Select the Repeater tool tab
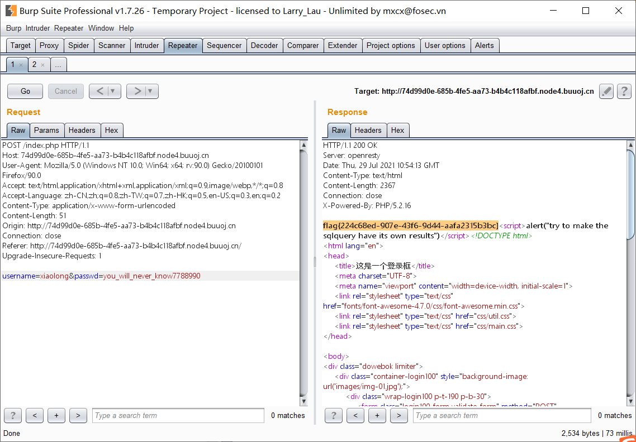The height and width of the screenshot is (442, 636). [183, 45]
